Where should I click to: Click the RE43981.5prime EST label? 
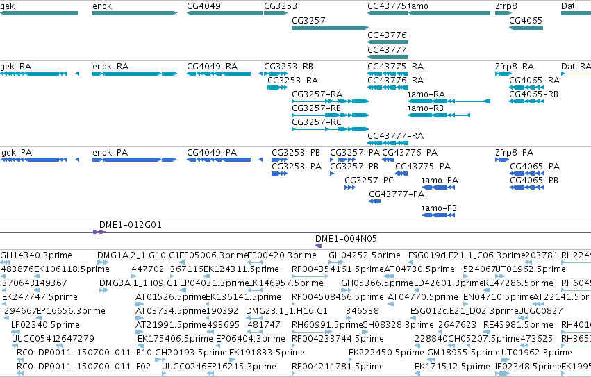(x=518, y=325)
